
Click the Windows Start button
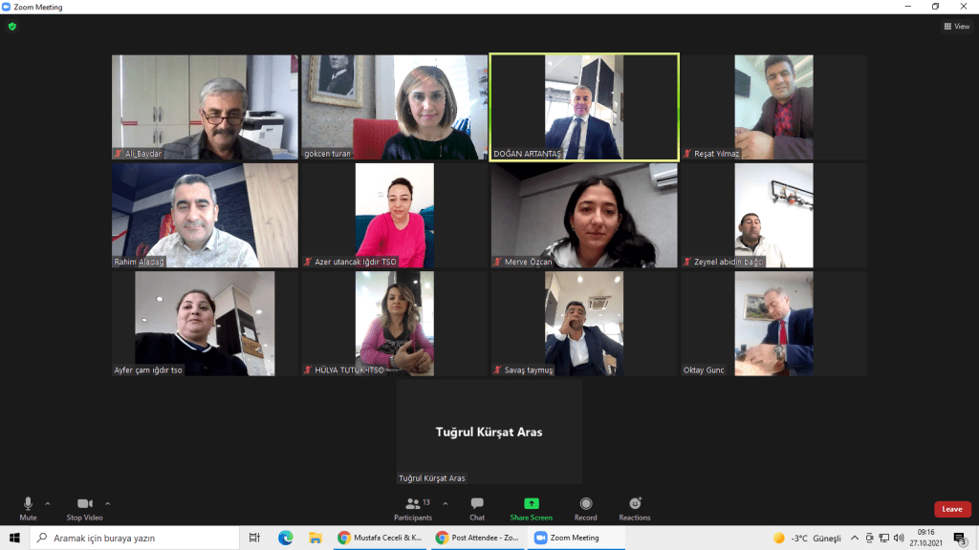tap(14, 538)
